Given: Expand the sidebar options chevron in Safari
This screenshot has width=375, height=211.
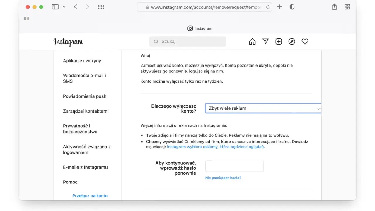Looking at the screenshot, I should pos(64,7).
